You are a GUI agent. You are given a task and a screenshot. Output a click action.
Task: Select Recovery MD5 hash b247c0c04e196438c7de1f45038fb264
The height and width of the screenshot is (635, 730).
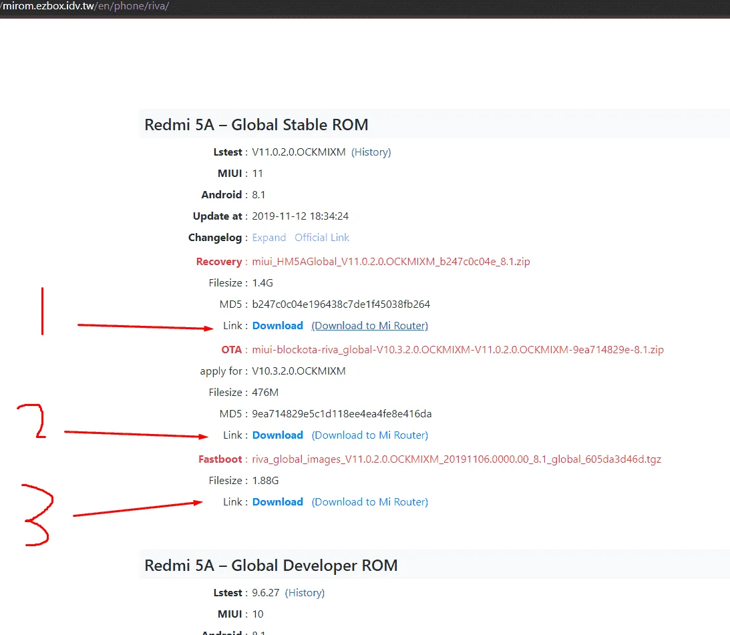(x=341, y=304)
